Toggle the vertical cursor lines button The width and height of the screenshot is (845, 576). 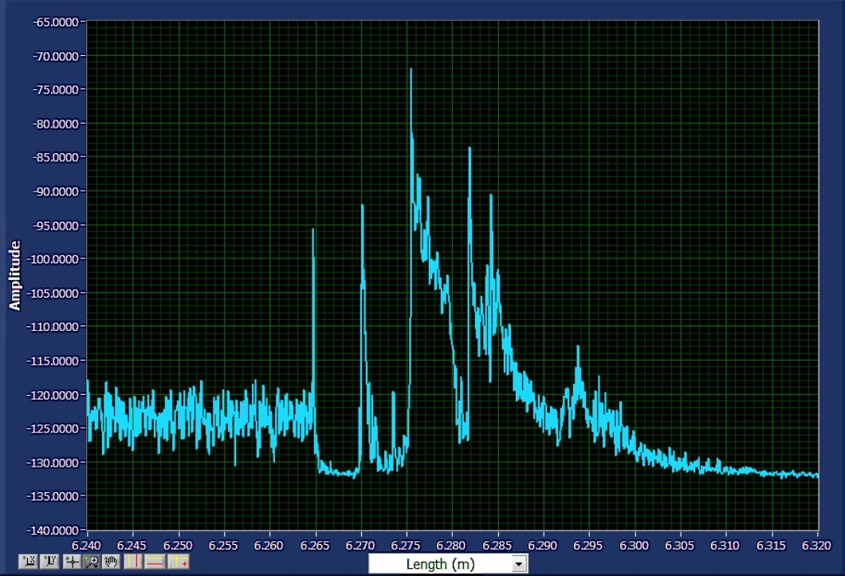(134, 562)
